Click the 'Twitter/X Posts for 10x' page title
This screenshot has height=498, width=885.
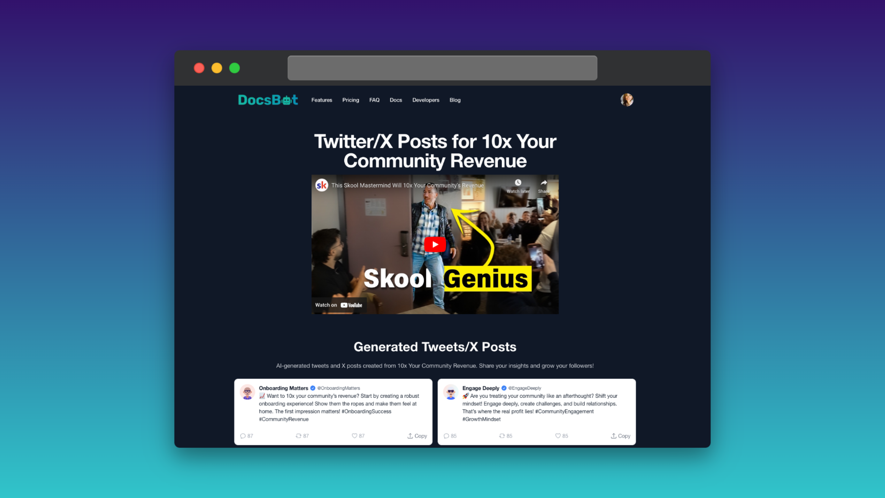(435, 151)
